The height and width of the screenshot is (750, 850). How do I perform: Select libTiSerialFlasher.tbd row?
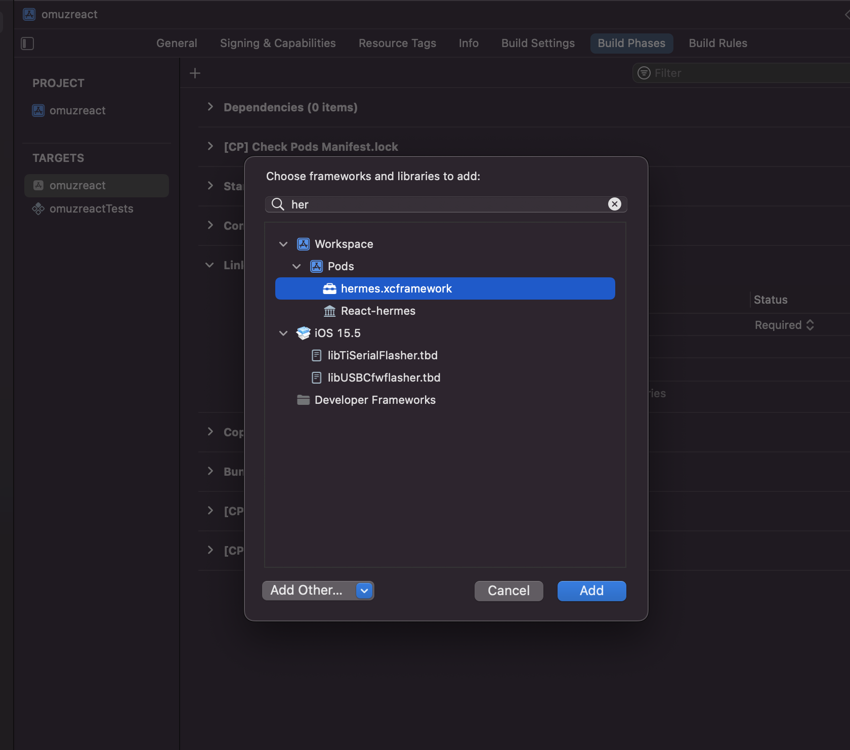[445, 355]
